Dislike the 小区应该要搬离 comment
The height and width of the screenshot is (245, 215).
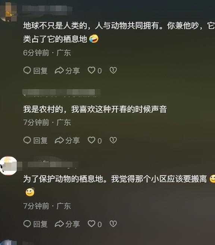pyautogui.click(x=113, y=224)
